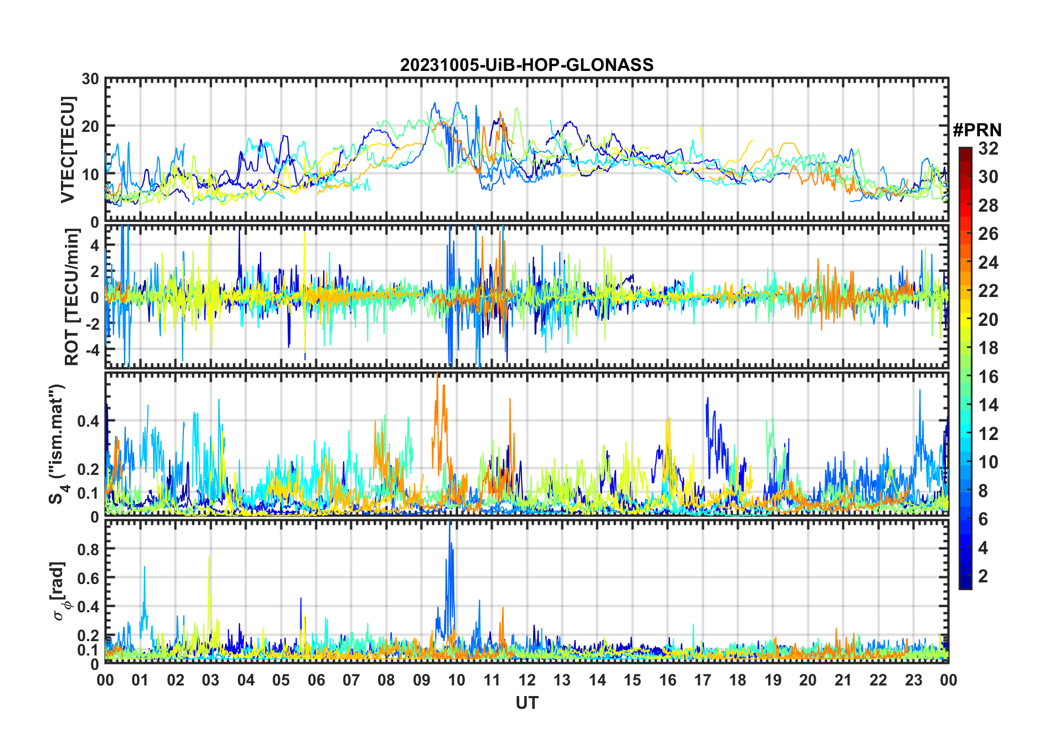Select the 12 tick on the UT axis

[x=527, y=680]
